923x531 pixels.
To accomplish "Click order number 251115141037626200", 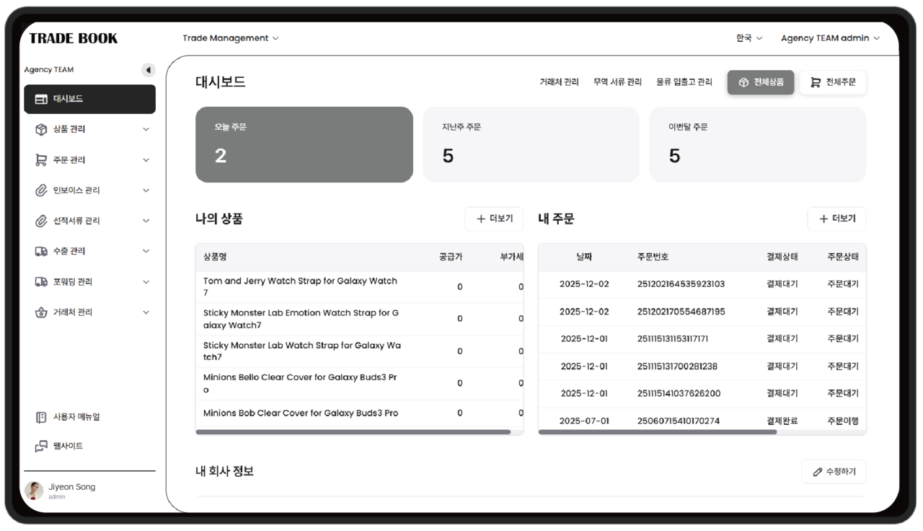I will pos(679,394).
